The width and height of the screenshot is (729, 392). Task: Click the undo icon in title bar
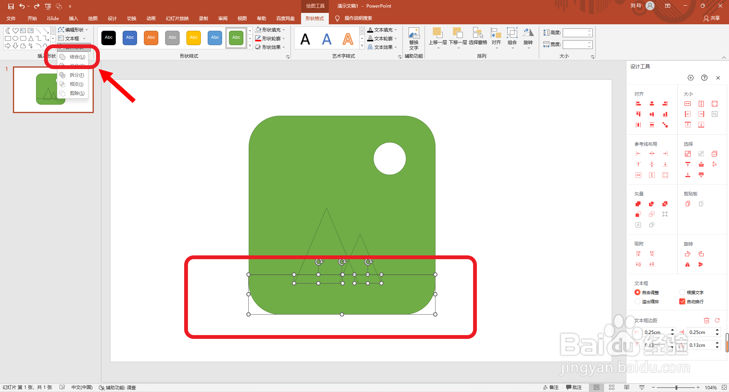point(22,6)
